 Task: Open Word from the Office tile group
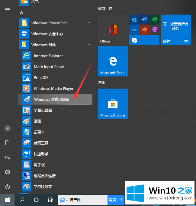(x=144, y=20)
